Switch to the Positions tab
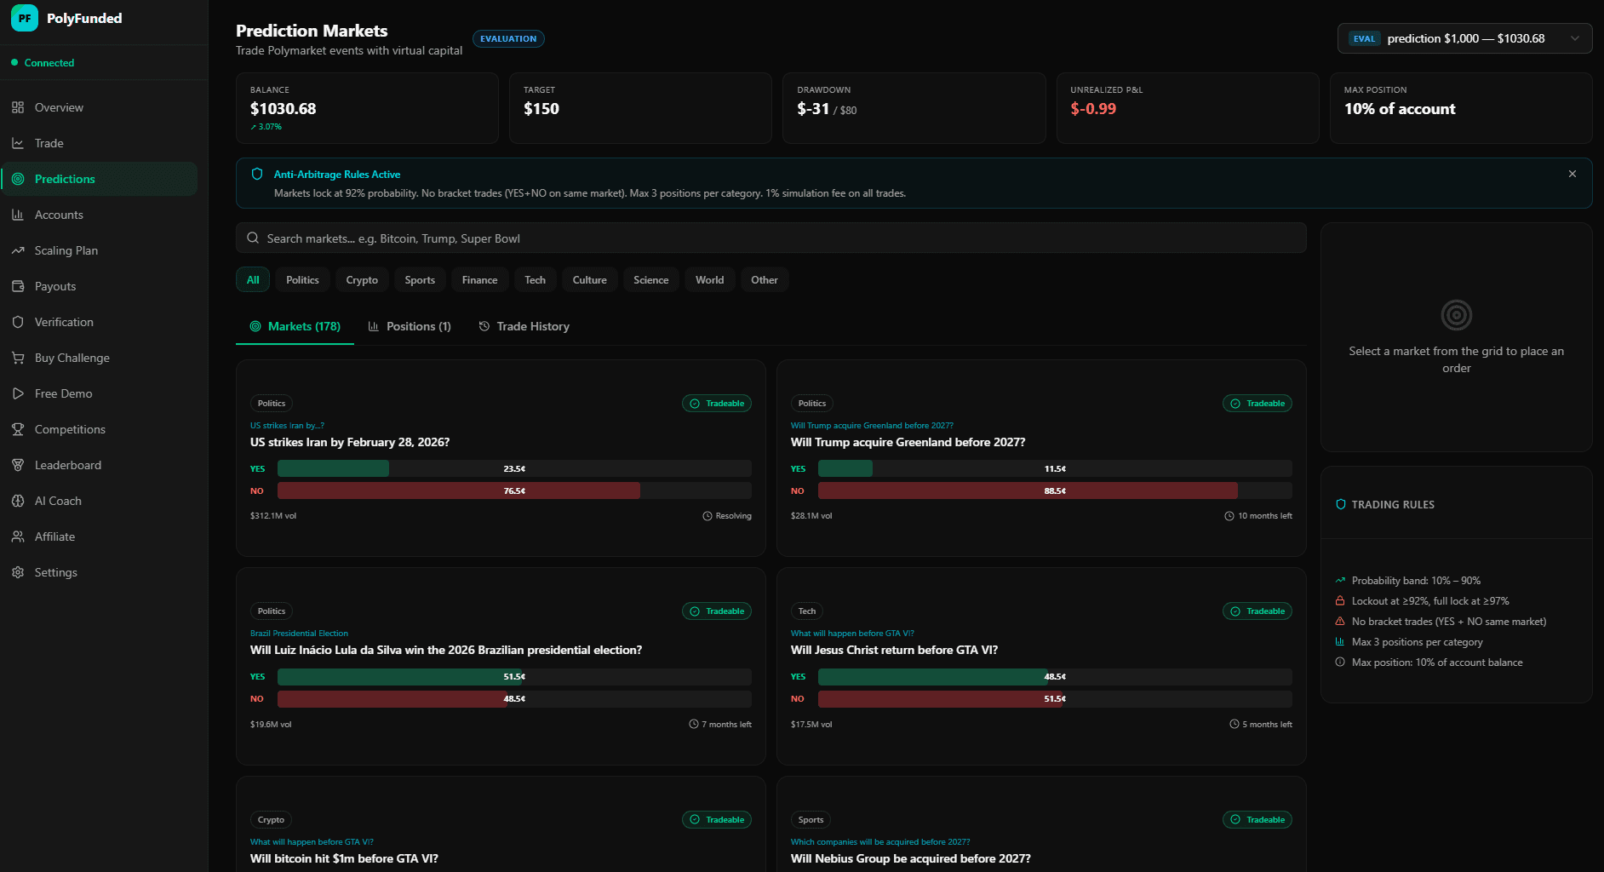 tap(410, 326)
